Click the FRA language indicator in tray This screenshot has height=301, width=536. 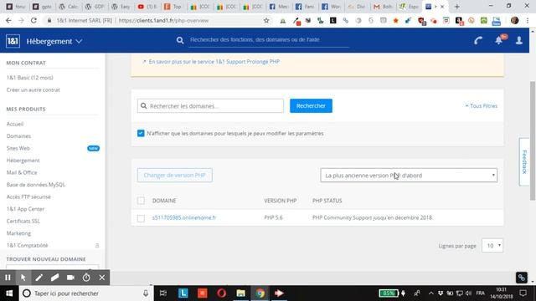480,293
